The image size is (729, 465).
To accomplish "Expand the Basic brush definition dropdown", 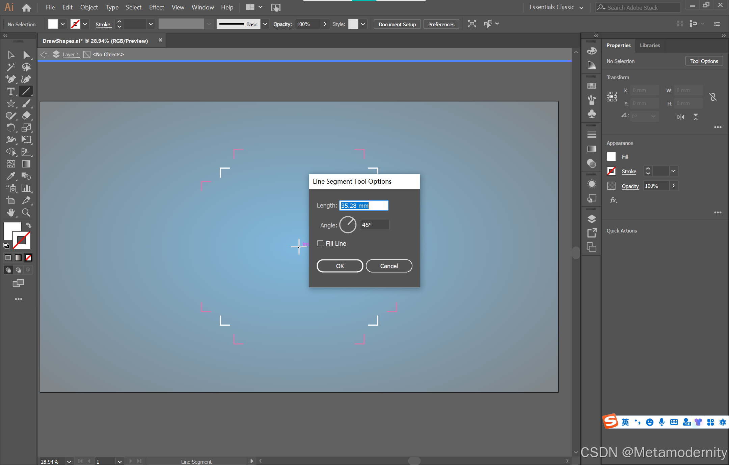I will (265, 24).
